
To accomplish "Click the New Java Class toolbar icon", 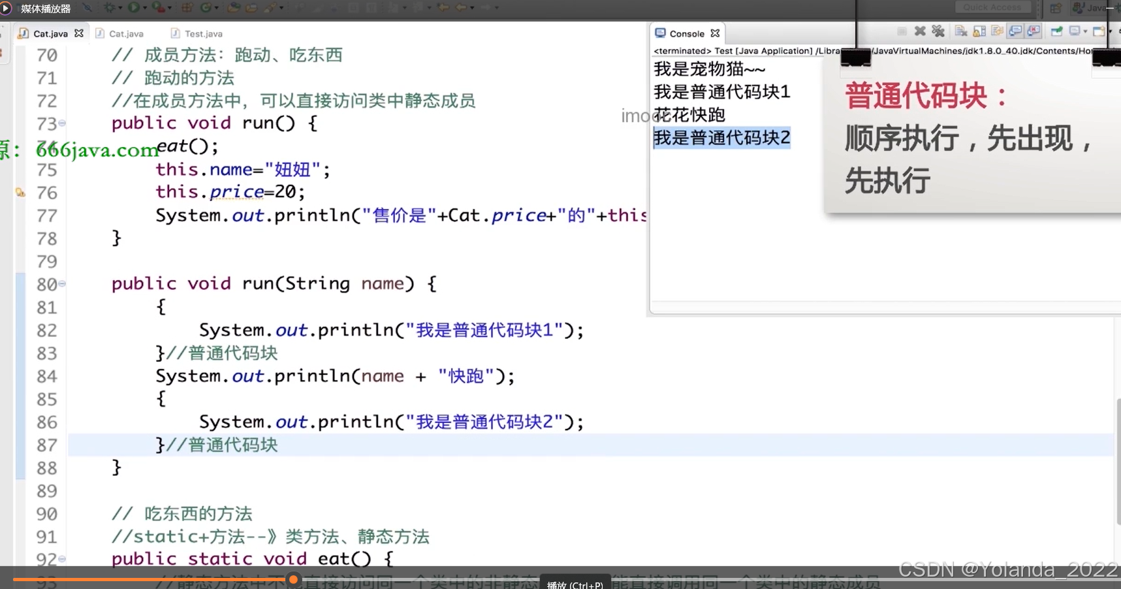I will pyautogui.click(x=205, y=8).
